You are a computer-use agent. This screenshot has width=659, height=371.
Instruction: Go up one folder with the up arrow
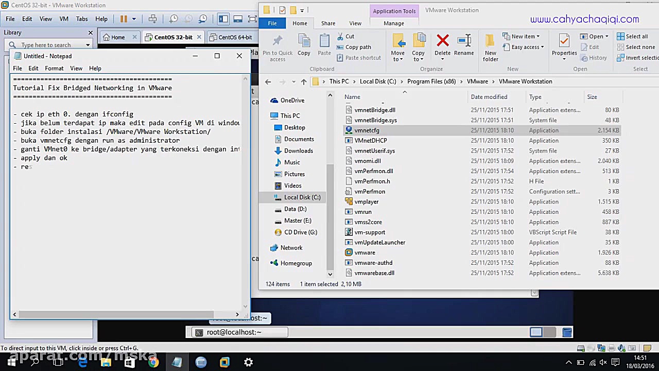(x=304, y=81)
